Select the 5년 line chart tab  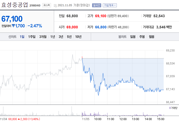click(69, 37)
